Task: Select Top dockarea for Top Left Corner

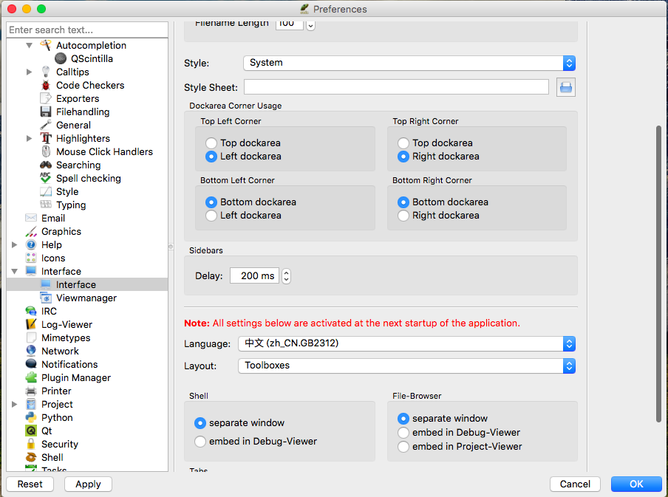Action: (212, 143)
